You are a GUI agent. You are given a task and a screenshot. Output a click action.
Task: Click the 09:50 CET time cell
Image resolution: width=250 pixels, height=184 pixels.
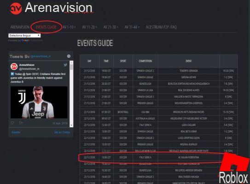click(x=106, y=119)
